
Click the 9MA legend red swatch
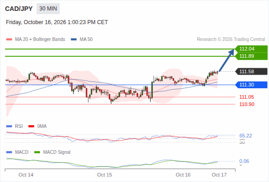[x=31, y=126]
